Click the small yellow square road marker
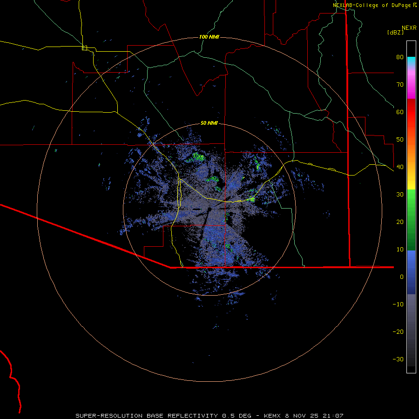Viewport: 419px width, 419px height. click(x=84, y=48)
